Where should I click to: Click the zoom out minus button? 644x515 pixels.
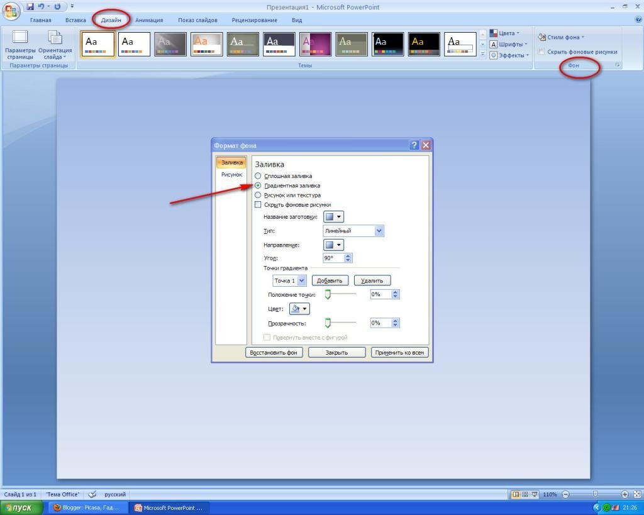[x=565, y=494]
